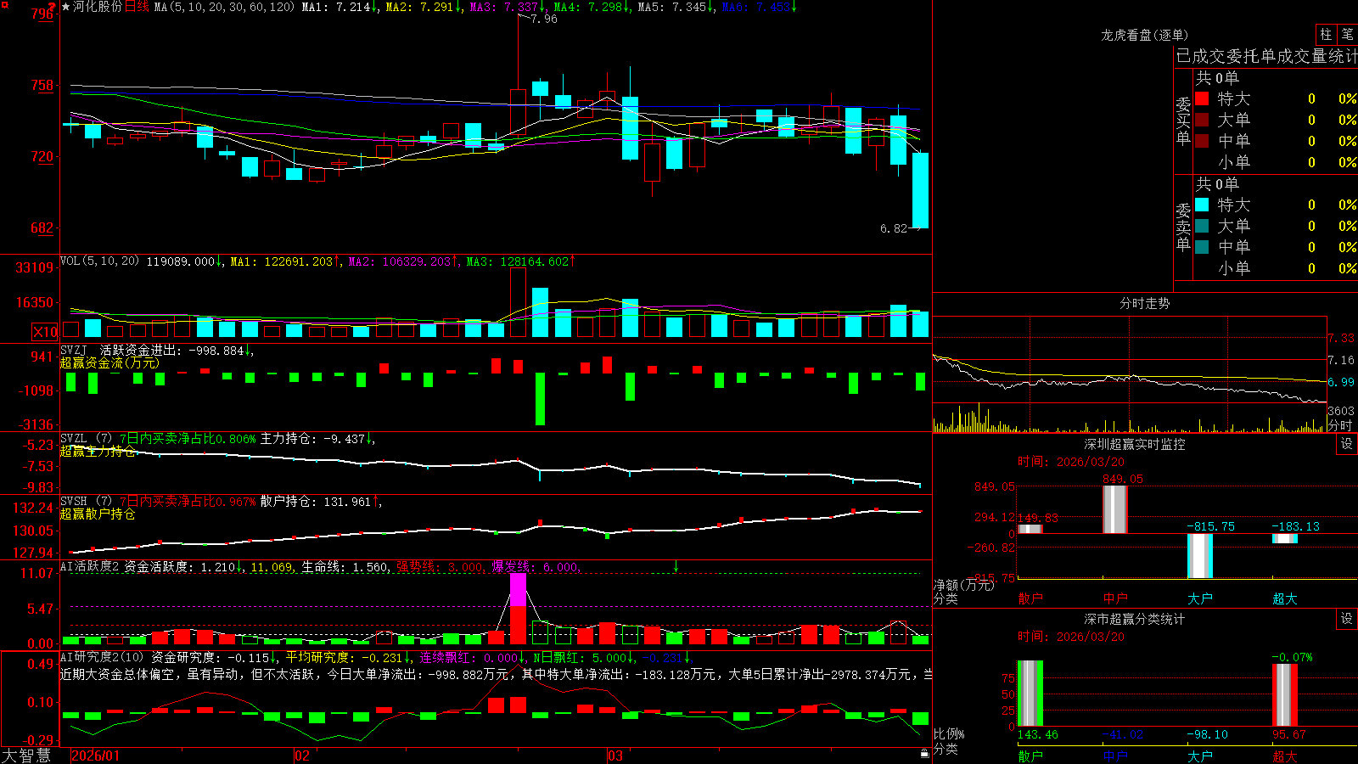This screenshot has height=764, width=1358.
Task: Click the green down-arrow marker on AI活跃度 panel
Action: (x=676, y=566)
